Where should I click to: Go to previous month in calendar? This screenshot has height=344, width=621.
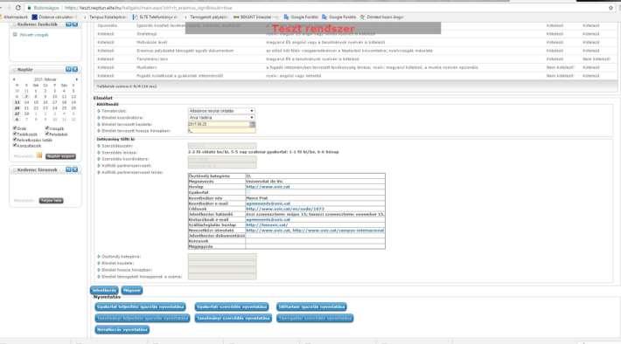(14, 79)
